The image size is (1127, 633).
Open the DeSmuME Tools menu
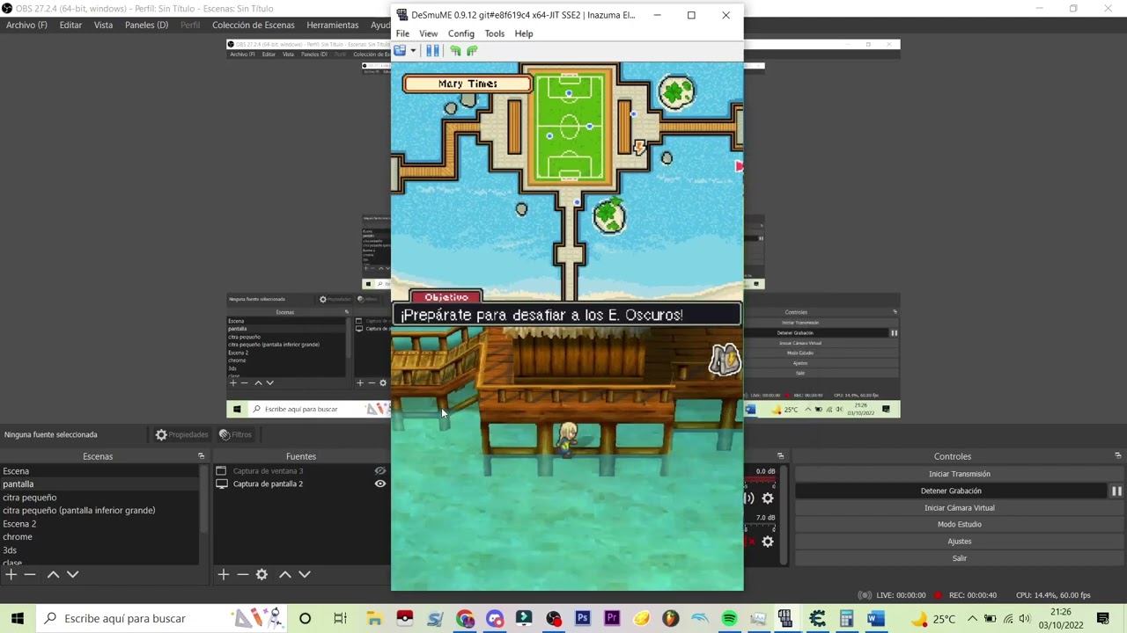click(x=494, y=33)
